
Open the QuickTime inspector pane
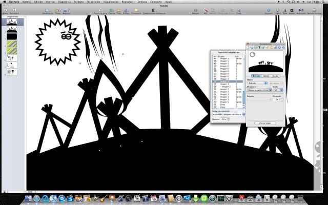[283, 48]
